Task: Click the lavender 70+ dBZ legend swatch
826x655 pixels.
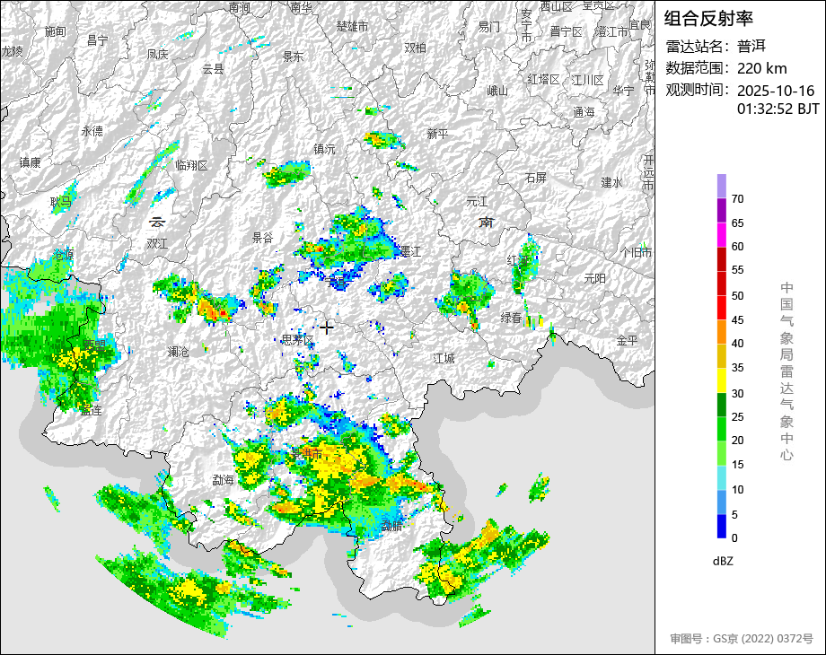Action: [x=721, y=186]
